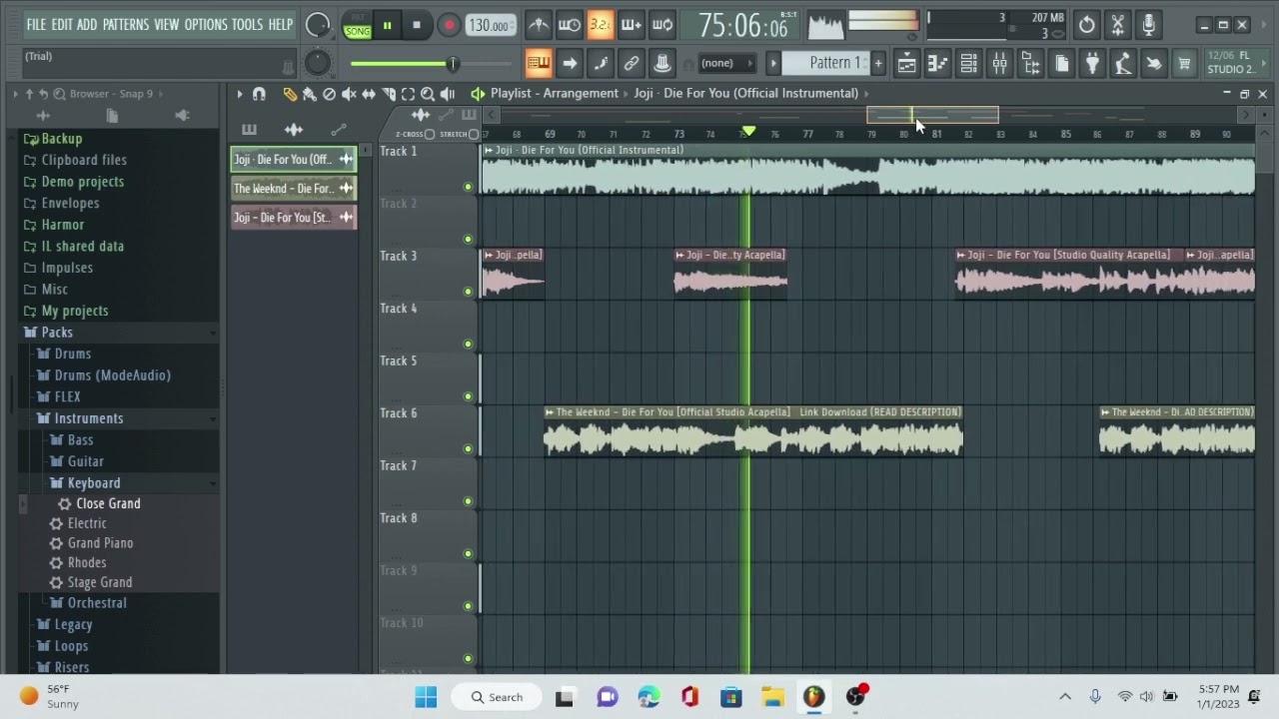1279x719 pixels.
Task: Mute Track 3 with its green light
Action: 468,292
